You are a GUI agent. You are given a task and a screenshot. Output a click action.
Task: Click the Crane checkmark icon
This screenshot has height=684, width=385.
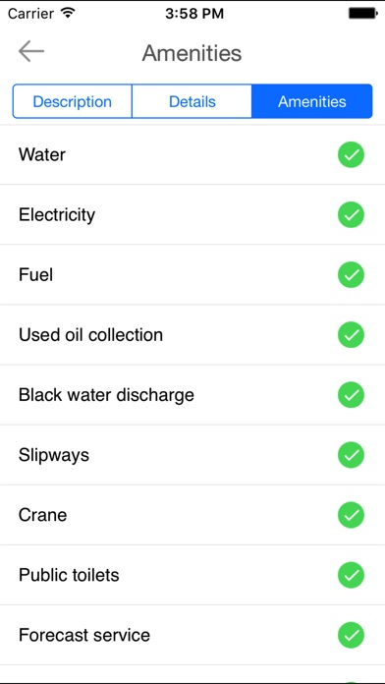point(351,515)
